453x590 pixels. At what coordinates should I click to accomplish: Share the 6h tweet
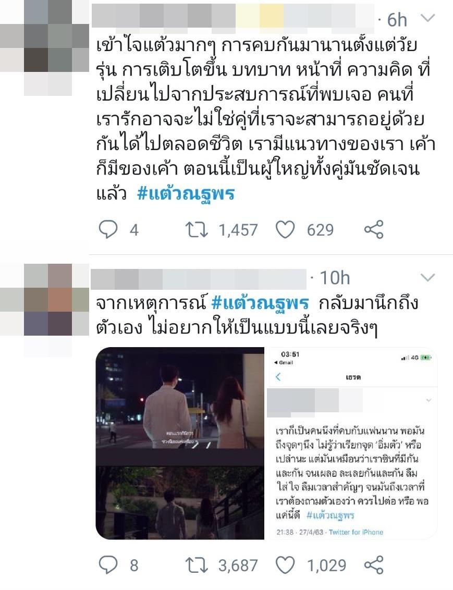tap(374, 229)
